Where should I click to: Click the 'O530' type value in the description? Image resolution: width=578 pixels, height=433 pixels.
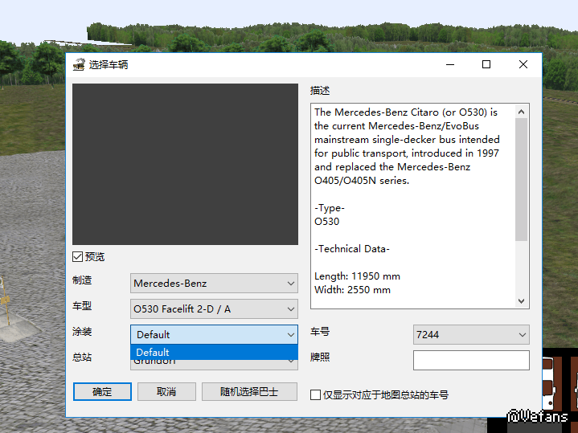pyautogui.click(x=326, y=222)
